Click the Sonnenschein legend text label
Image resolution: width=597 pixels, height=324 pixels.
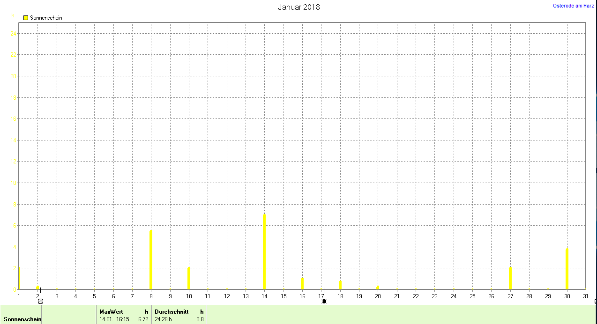pyautogui.click(x=46, y=18)
